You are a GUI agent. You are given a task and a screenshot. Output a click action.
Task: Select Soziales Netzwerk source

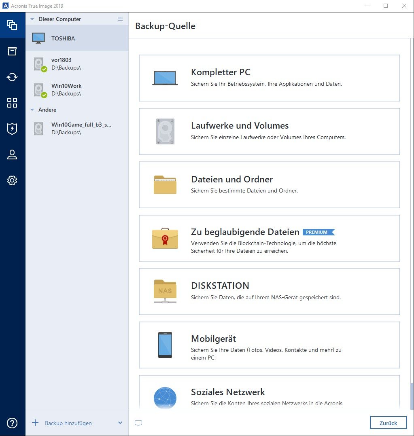tap(270, 392)
